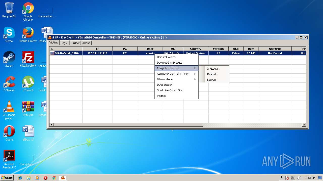Open FileZilla Client shortcut
Image resolution: width=323 pixels, height=181 pixels.
pos(28,59)
